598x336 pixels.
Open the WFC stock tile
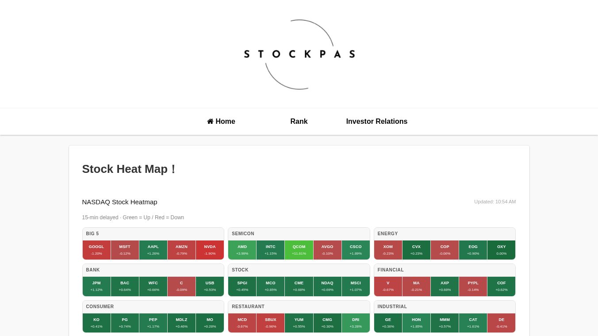pos(153,286)
